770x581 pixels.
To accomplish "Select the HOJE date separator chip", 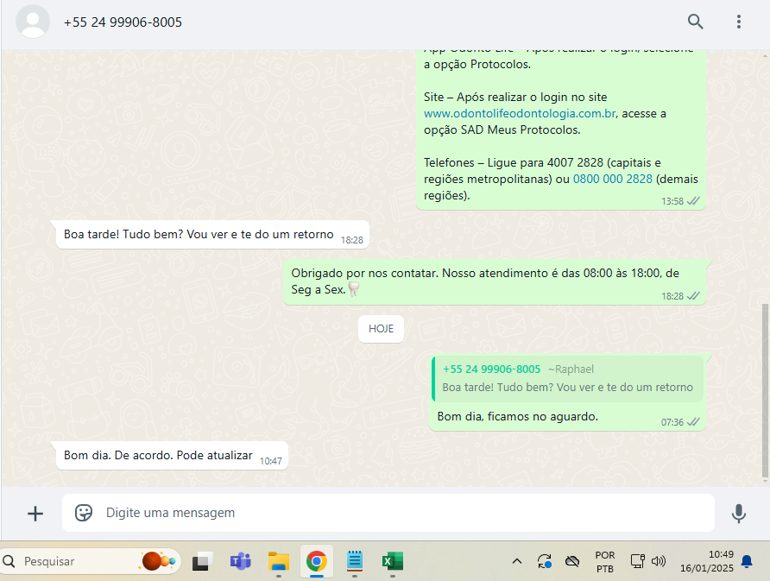I will tap(381, 329).
